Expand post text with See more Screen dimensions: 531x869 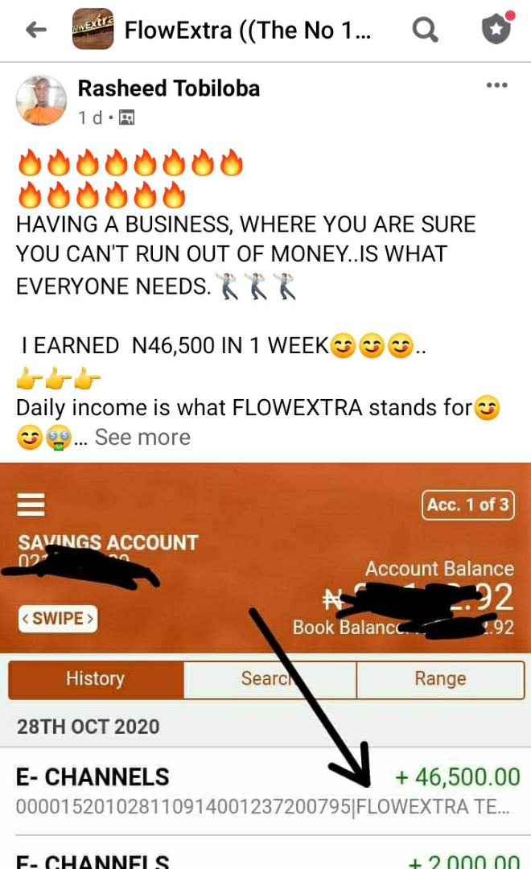click(x=142, y=437)
